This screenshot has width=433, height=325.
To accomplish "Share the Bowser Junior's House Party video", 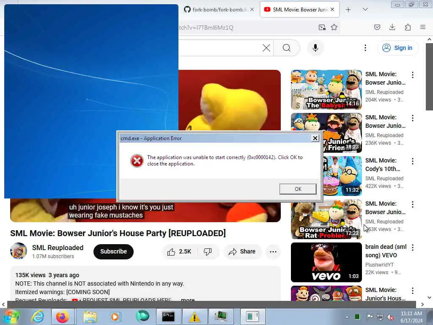I will (242, 251).
